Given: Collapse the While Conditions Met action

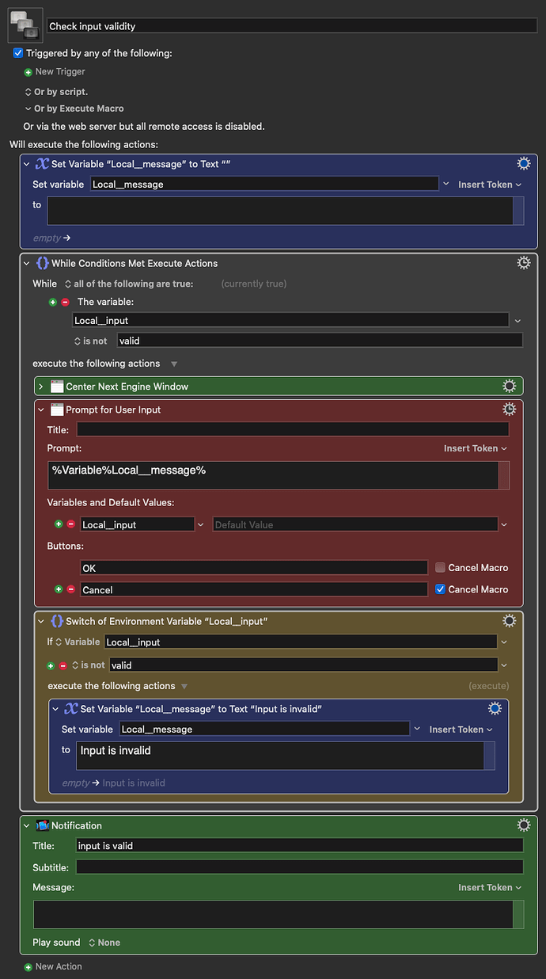Looking at the screenshot, I should pos(28,262).
